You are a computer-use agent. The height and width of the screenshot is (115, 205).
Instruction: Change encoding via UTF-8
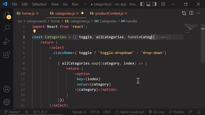94,112
